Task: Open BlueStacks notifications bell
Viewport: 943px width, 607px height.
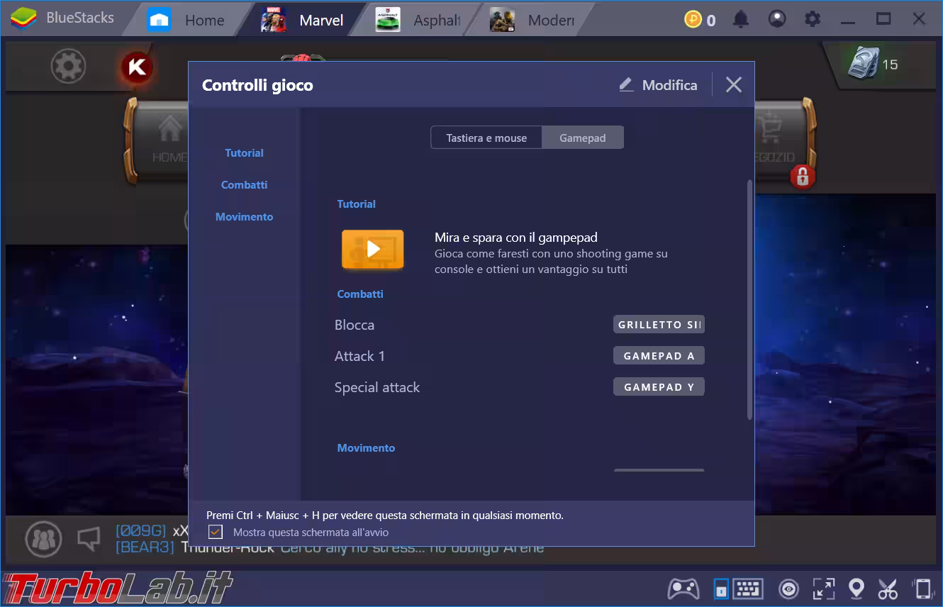Action: [x=741, y=19]
